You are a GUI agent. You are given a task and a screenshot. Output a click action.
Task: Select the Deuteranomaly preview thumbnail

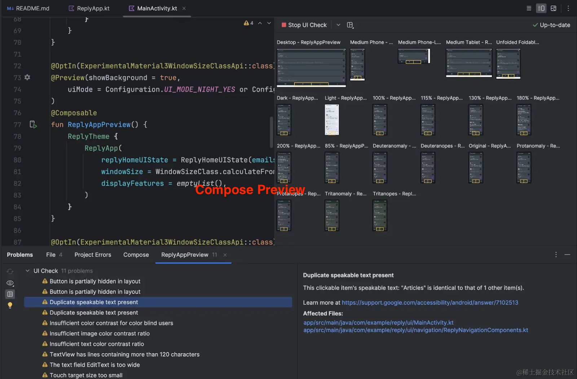point(380,168)
